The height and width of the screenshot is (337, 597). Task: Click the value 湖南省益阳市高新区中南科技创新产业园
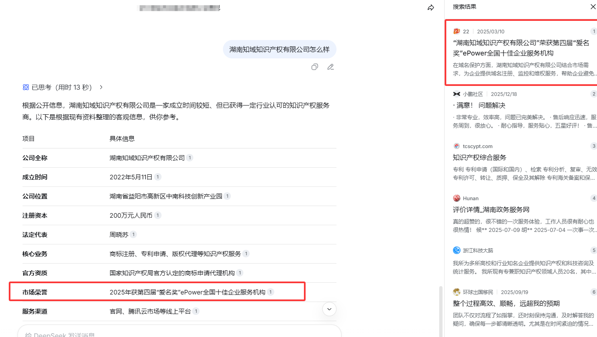[166, 196]
